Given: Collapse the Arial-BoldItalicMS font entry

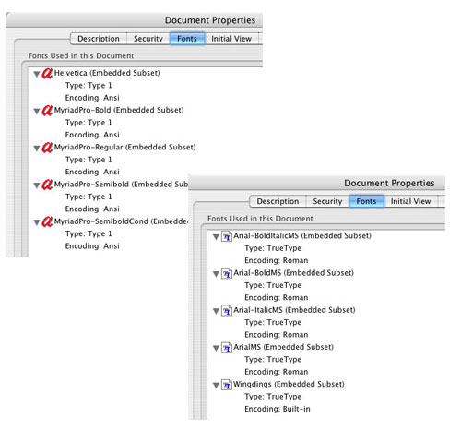Looking at the screenshot, I should [x=216, y=237].
